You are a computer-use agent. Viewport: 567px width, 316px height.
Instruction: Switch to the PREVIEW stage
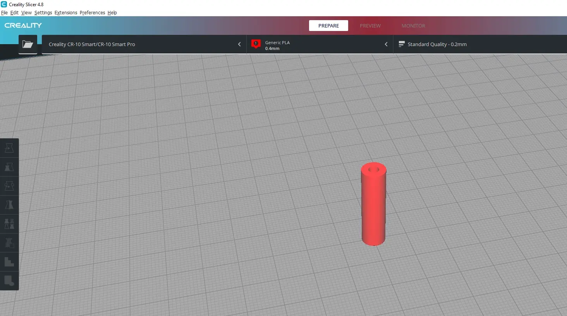click(370, 26)
